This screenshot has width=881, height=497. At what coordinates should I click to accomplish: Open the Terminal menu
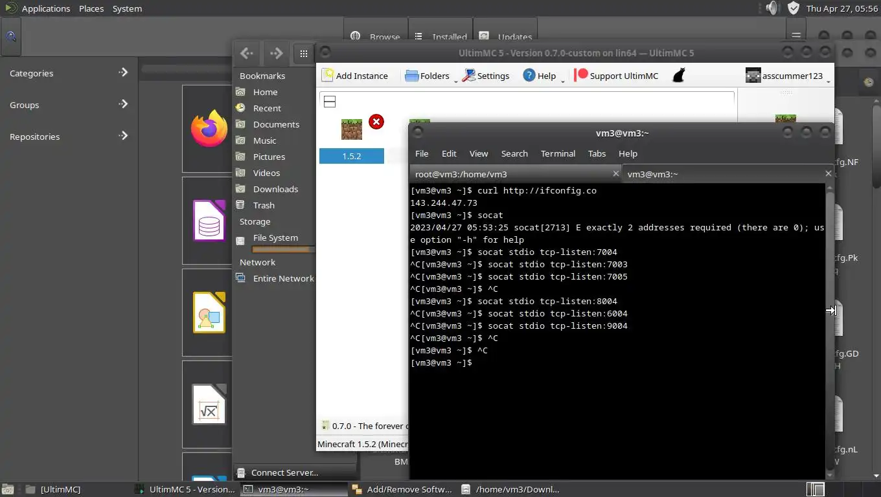click(x=558, y=153)
